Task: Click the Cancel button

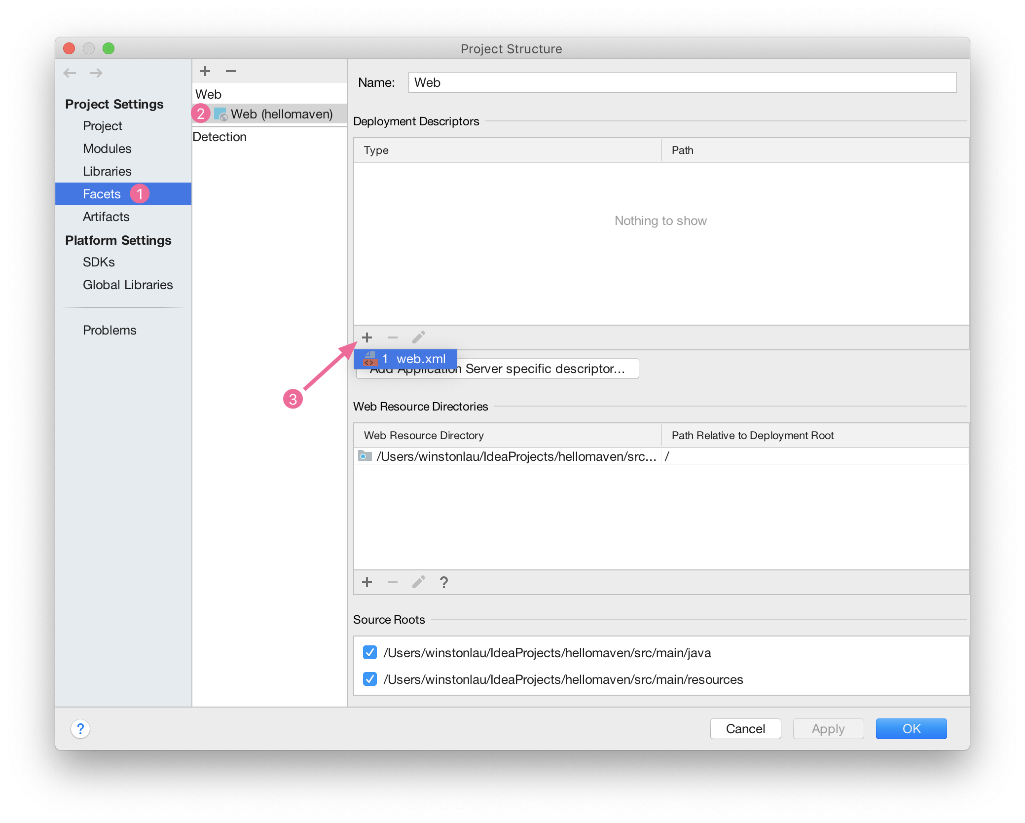Action: pos(745,729)
